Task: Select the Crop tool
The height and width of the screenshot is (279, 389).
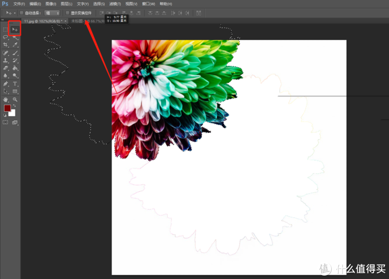Action: [5, 45]
